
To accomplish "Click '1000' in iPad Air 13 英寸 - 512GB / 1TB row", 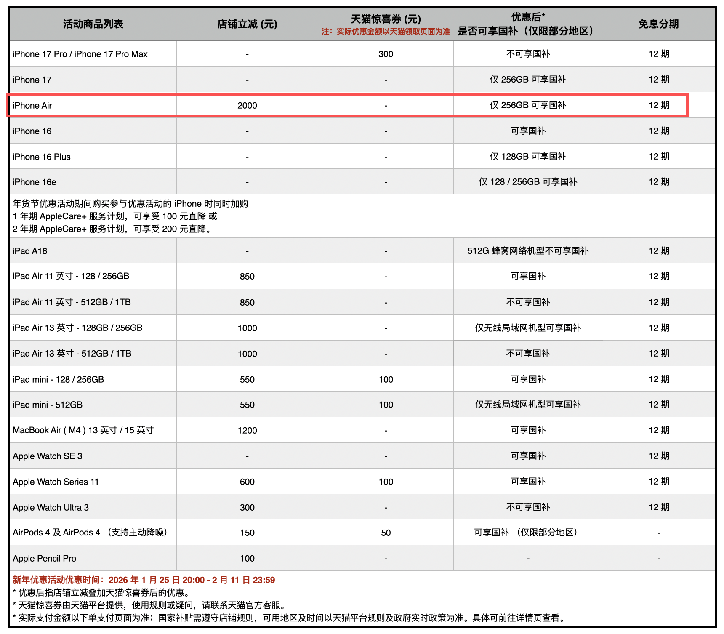I will point(247,354).
